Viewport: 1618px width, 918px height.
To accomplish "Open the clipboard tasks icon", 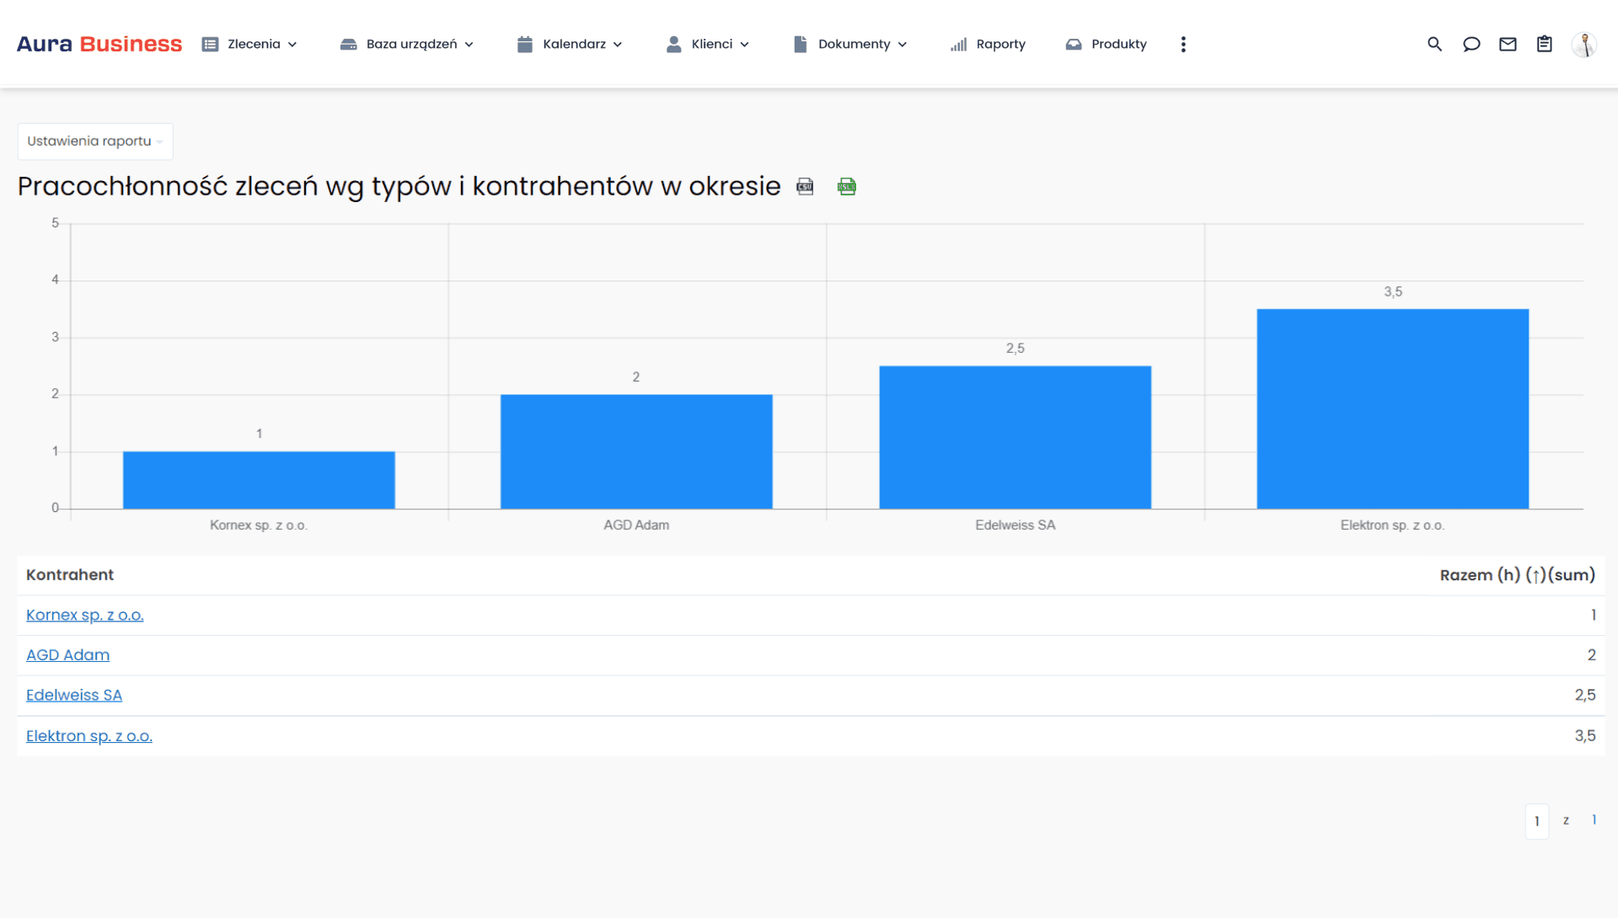I will (x=1544, y=44).
